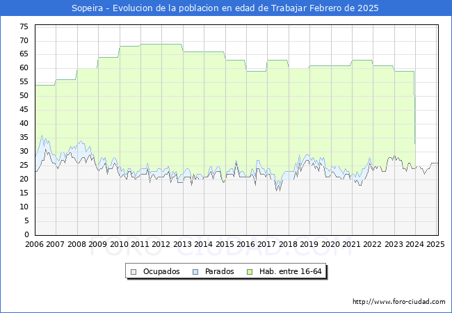
Task: Click the 45 y-axis value
Action: click(x=24, y=109)
